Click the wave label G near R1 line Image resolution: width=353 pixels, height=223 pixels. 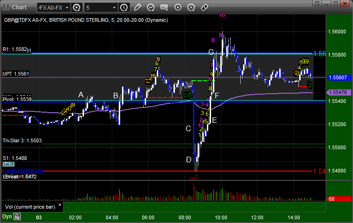211,52
